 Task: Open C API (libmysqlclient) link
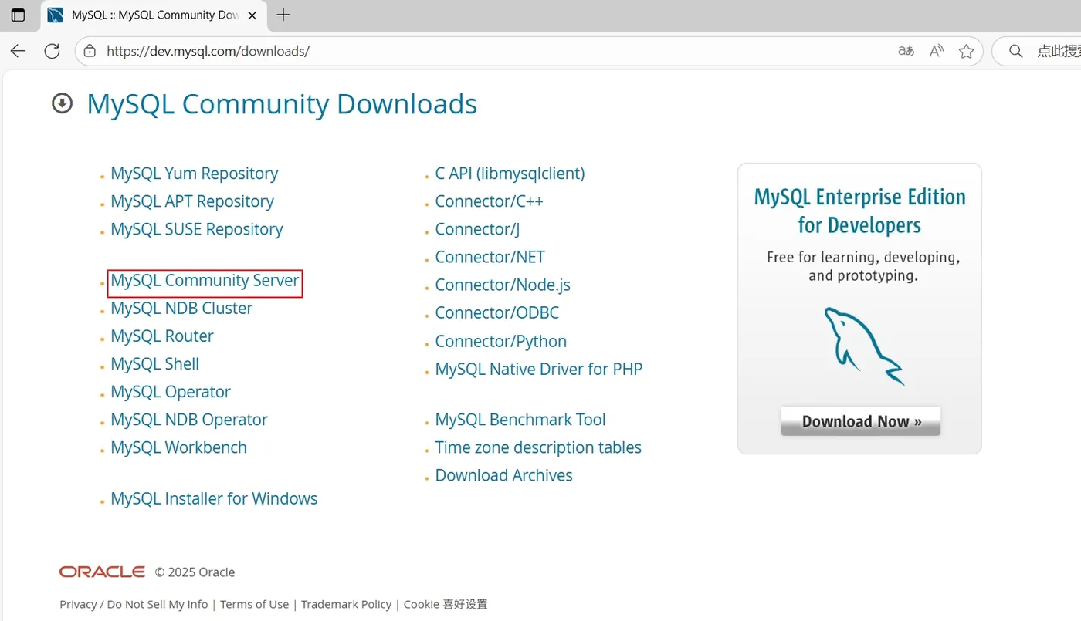click(x=510, y=174)
